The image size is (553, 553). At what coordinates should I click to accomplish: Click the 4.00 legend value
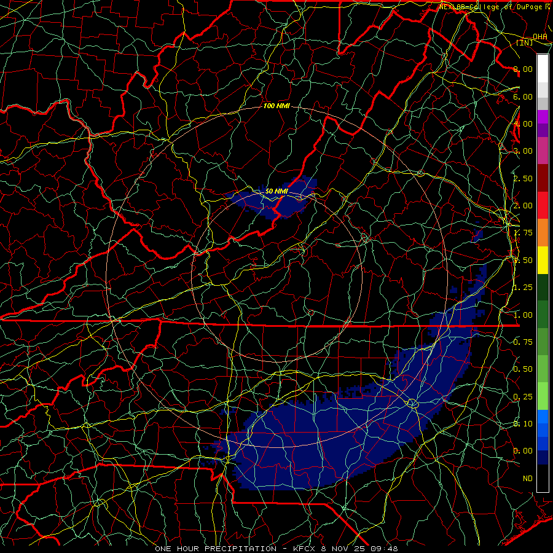(x=523, y=124)
